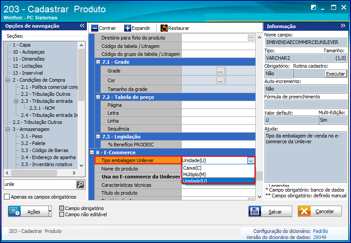The height and width of the screenshot is (243, 351).
Task: Click the search magnifier icon
Action: click(80, 185)
